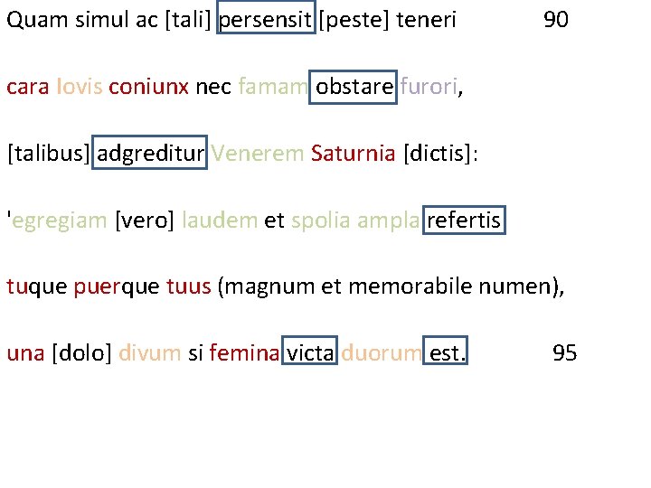The image size is (651, 488).
Task: Select the boxed word "refertis"
Action: tap(464, 220)
